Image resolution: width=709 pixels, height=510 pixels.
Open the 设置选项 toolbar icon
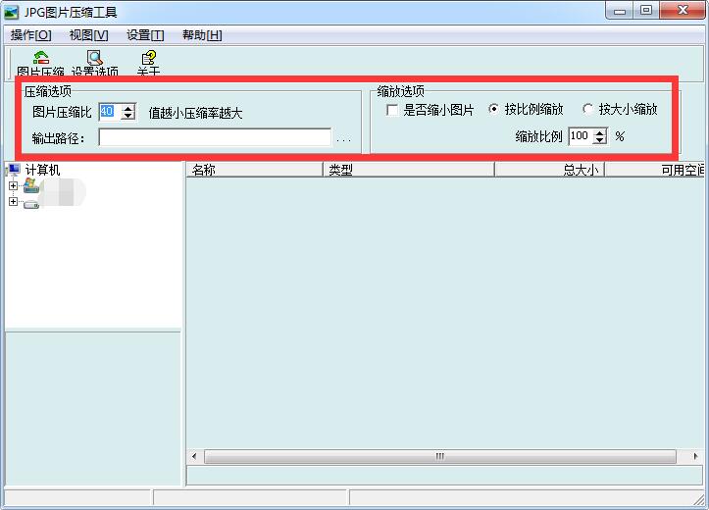tap(94, 62)
